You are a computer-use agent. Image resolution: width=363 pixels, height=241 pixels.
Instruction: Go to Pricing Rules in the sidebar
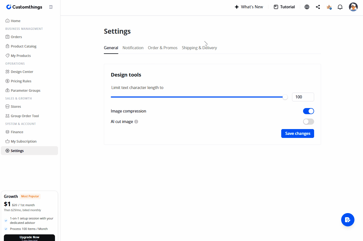tap(30, 81)
